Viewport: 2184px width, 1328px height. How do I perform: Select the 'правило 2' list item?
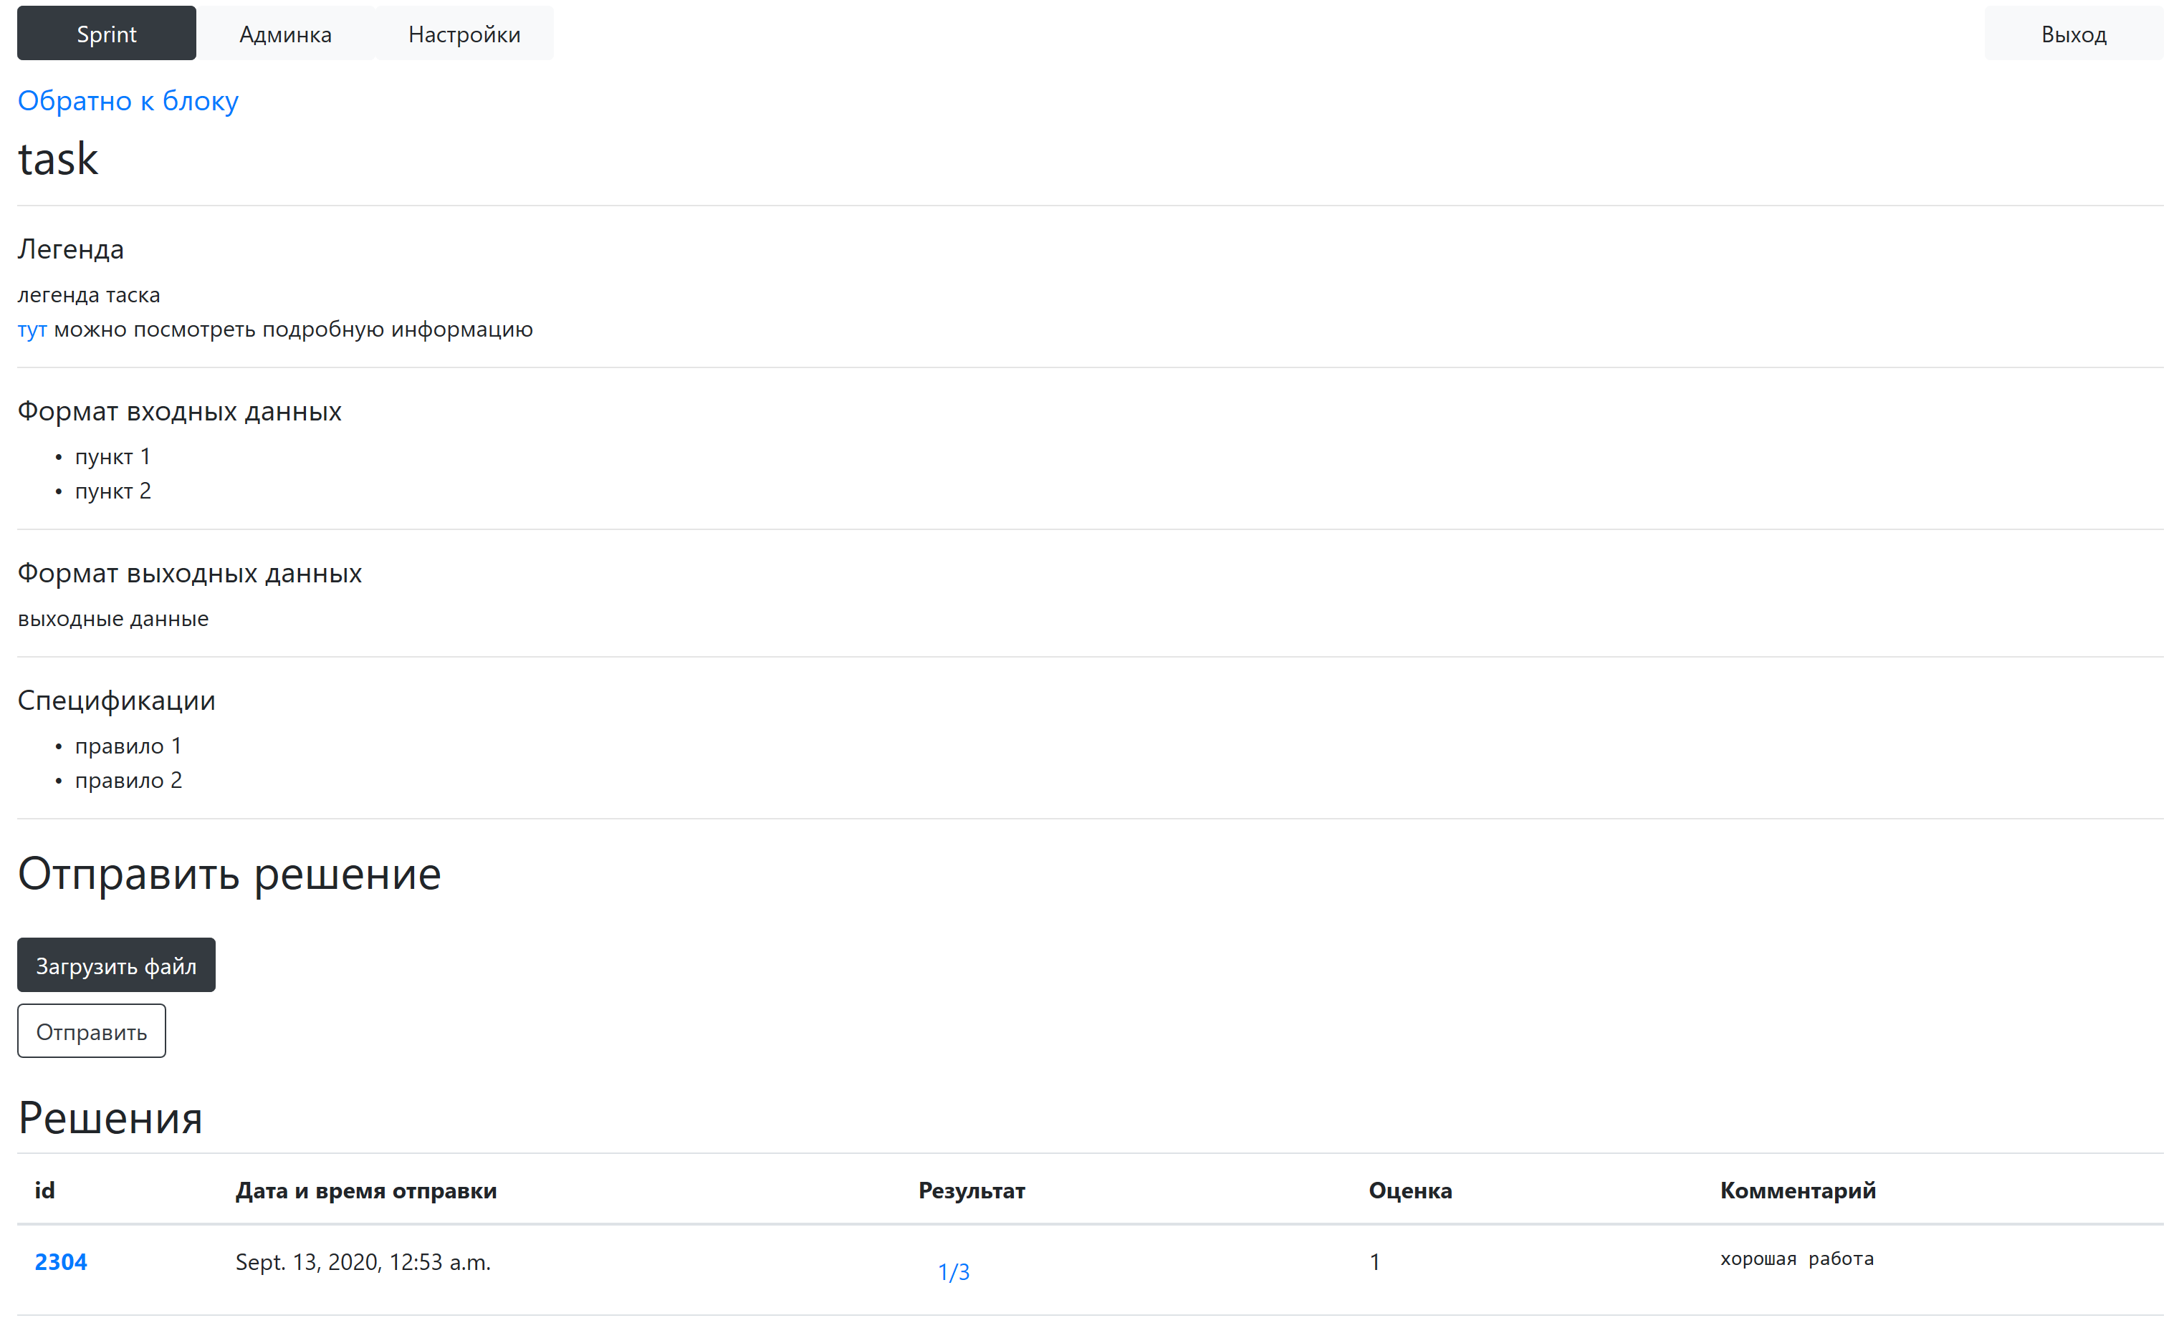128,781
